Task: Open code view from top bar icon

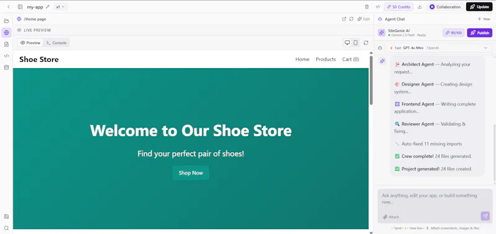Action: click(x=378, y=7)
